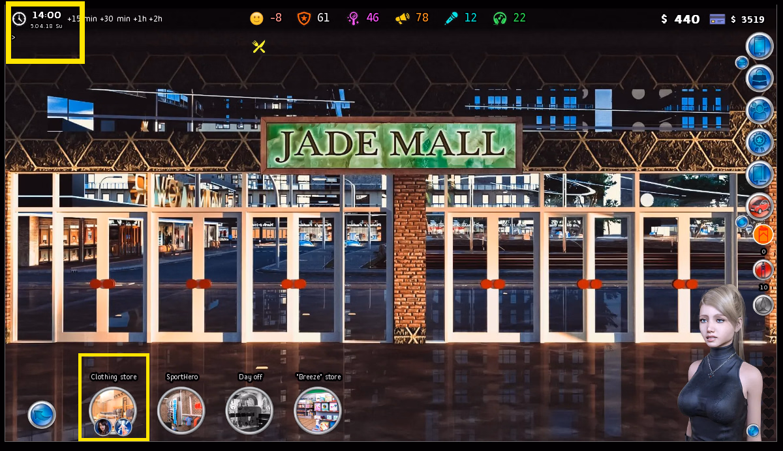
Task: Click the red car travel icon
Action: (x=760, y=207)
